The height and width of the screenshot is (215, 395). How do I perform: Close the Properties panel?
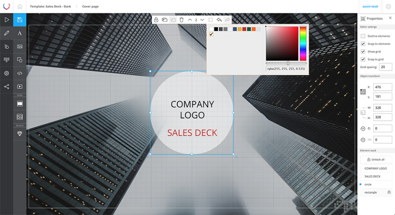(390, 18)
